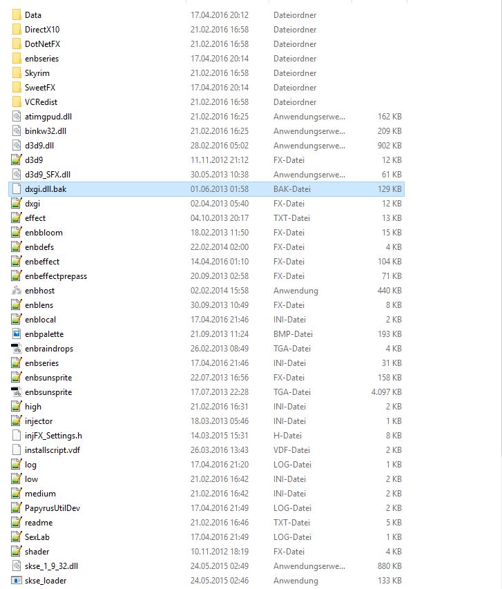Click the d3d9.dll file icon

tap(17, 146)
